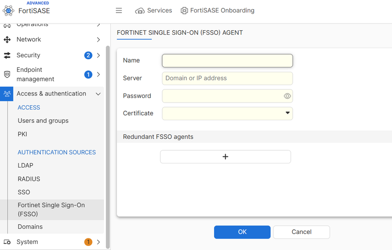Click the System sidebar icon
This screenshot has width=392, height=250.
pos(7,242)
